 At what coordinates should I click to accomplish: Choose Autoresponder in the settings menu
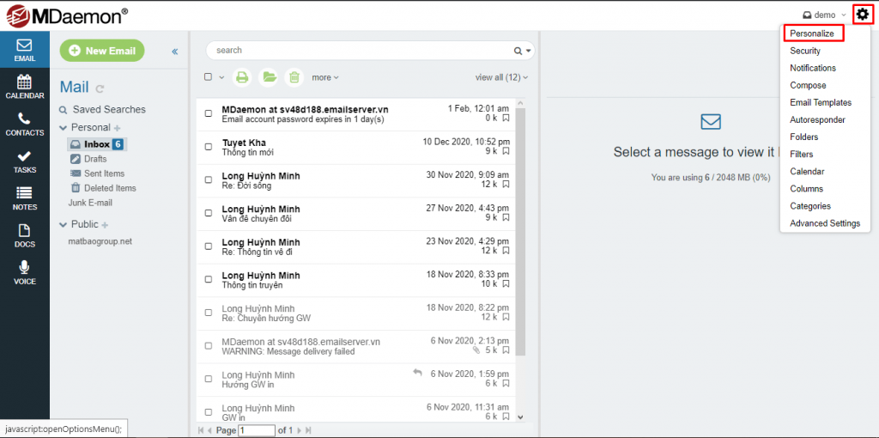tap(817, 120)
